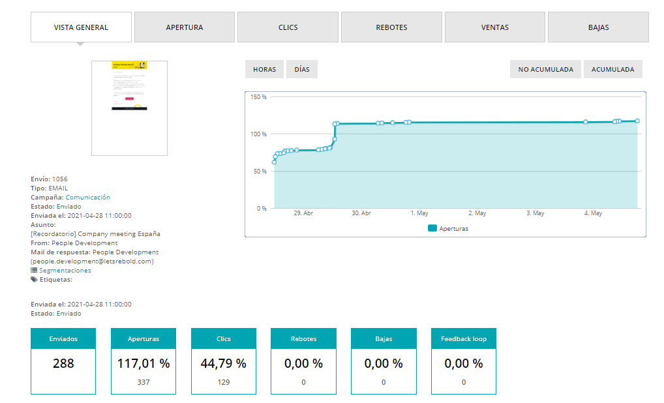Click the Envío: 1056 text
This screenshot has width=664, height=403.
tap(49, 179)
